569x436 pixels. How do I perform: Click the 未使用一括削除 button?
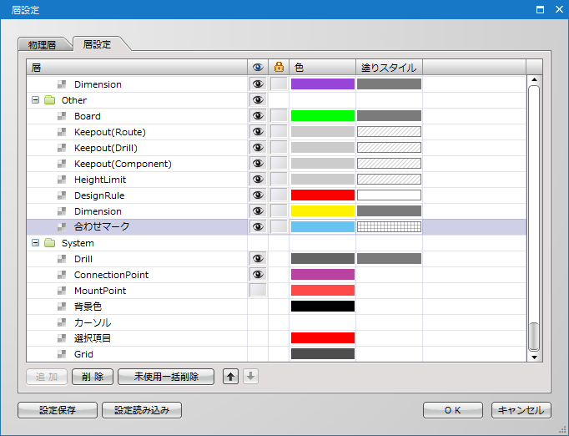click(166, 377)
